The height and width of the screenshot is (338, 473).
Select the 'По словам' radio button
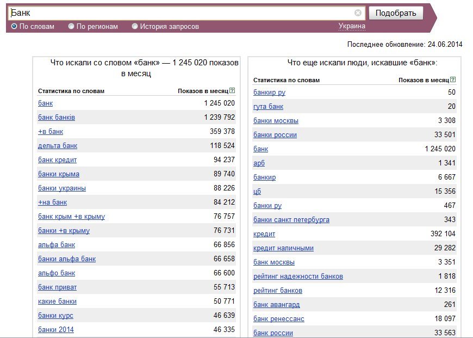pyautogui.click(x=14, y=26)
